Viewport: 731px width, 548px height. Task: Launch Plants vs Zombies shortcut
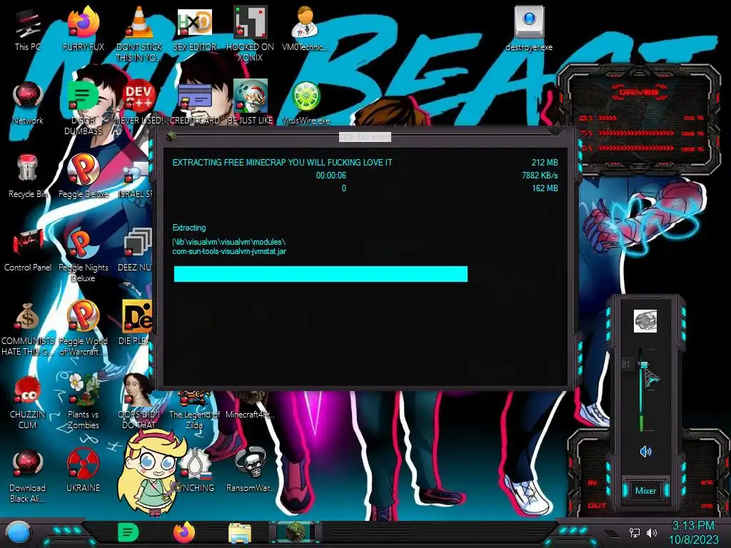[84, 402]
